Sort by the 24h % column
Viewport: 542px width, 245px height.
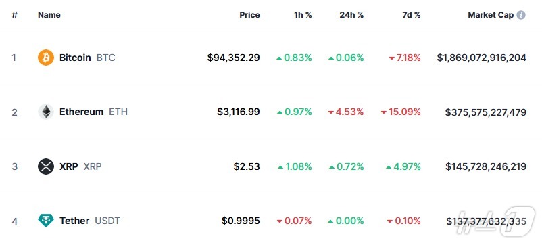click(351, 15)
